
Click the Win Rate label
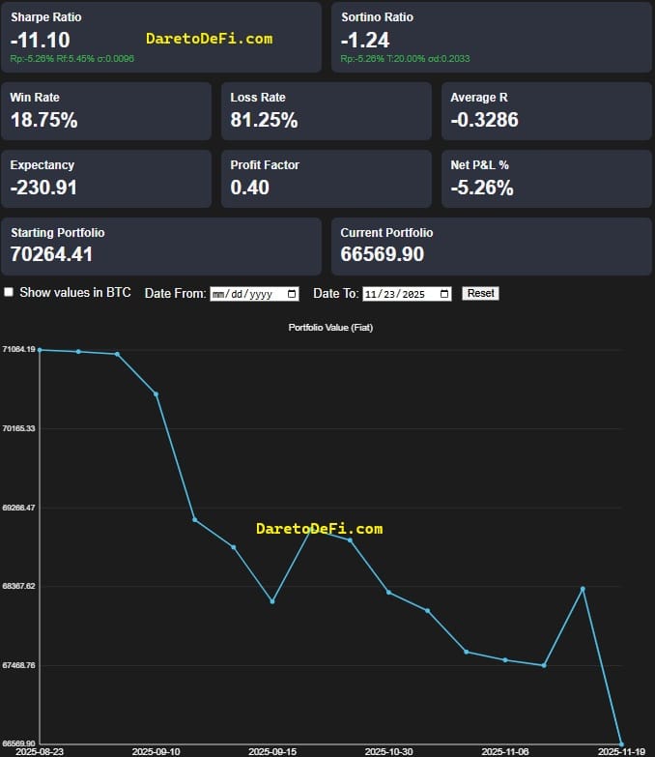[35, 98]
